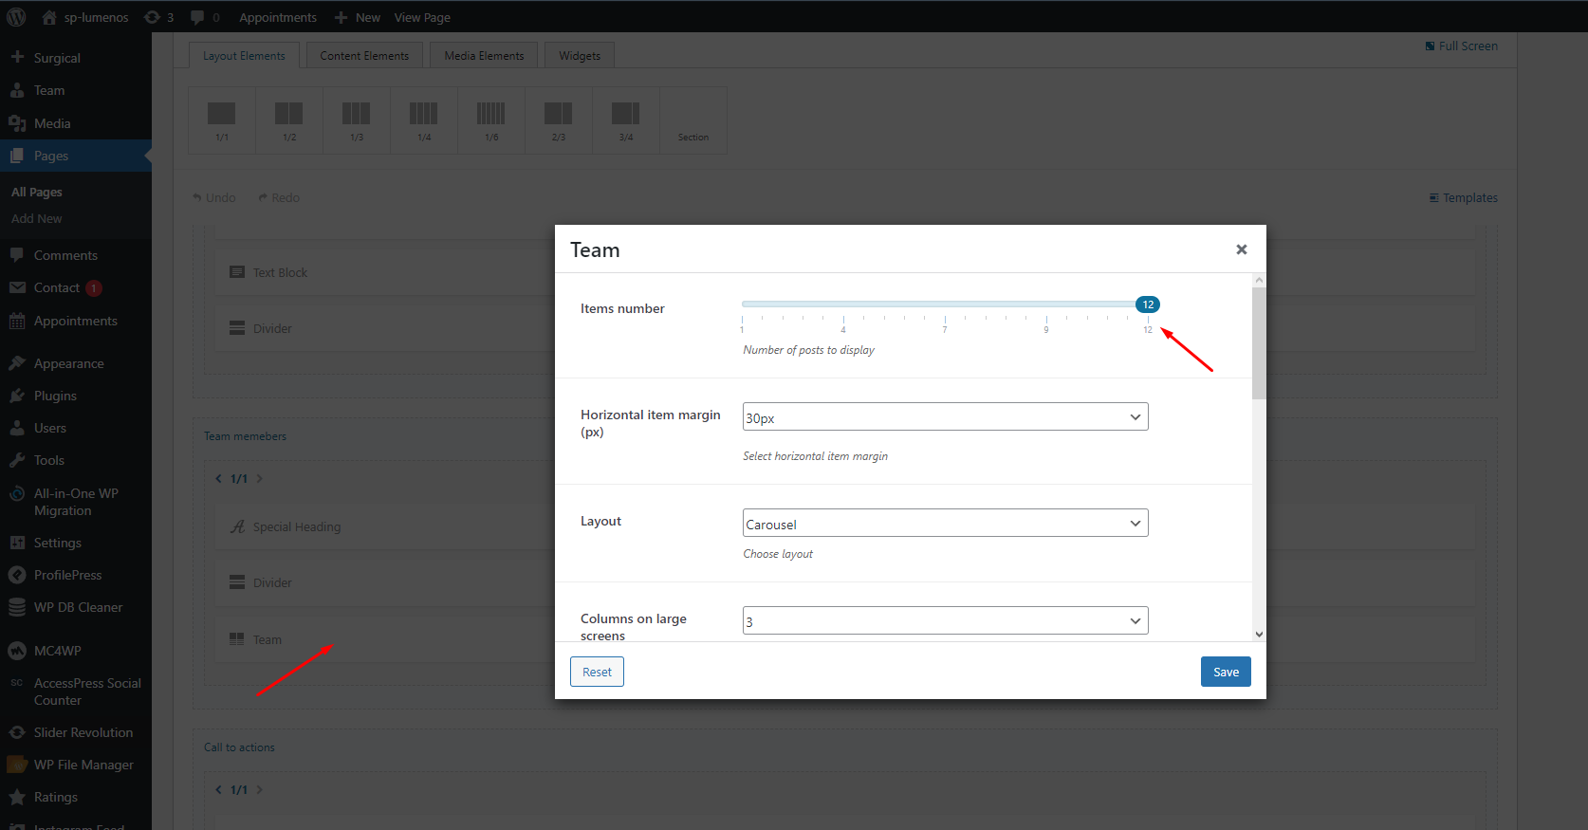Viewport: 1588px width, 830px height.
Task: Open Columns on large screens dropdown
Action: pyautogui.click(x=945, y=620)
